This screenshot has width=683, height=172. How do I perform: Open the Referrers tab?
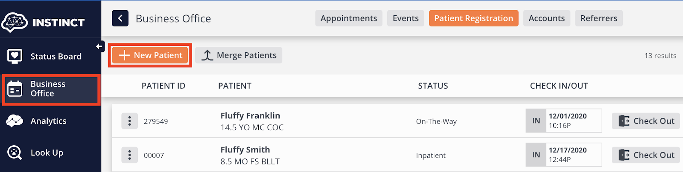(598, 18)
